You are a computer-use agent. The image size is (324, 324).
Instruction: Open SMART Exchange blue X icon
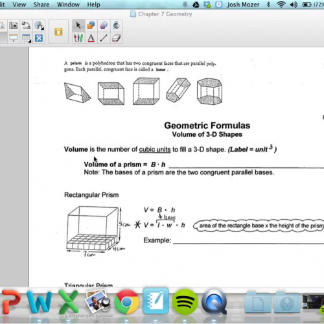click(x=39, y=38)
